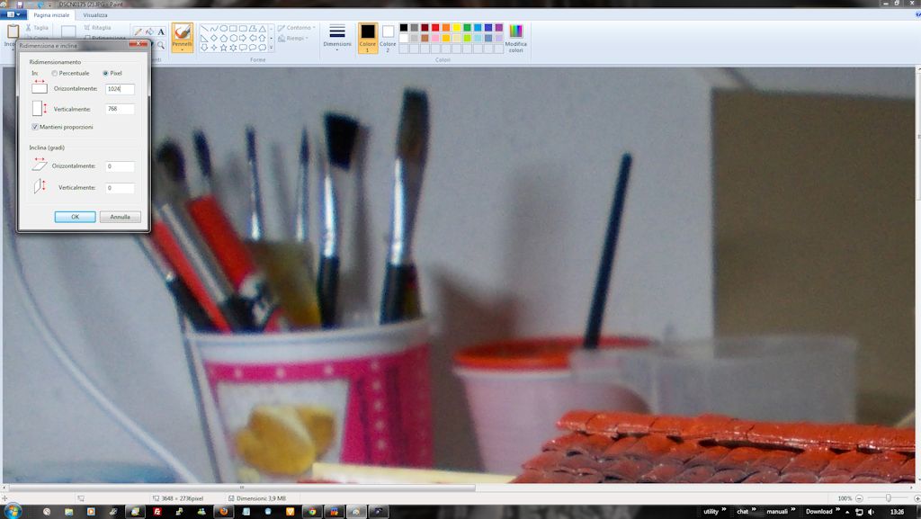Choose the Colore 2 swatch button
The image size is (921, 519).
point(388,38)
